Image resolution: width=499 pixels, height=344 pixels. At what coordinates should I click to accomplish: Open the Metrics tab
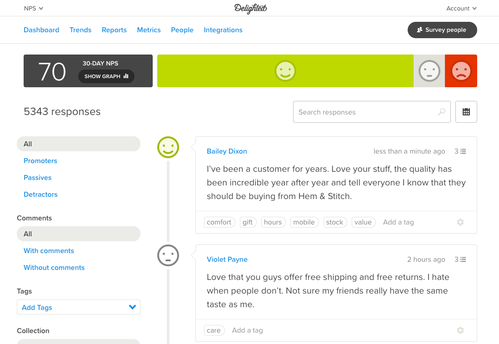(149, 30)
